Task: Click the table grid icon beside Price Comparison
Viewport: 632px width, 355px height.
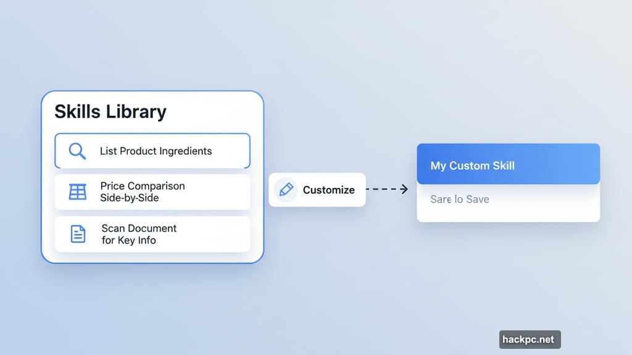Action: tap(77, 192)
